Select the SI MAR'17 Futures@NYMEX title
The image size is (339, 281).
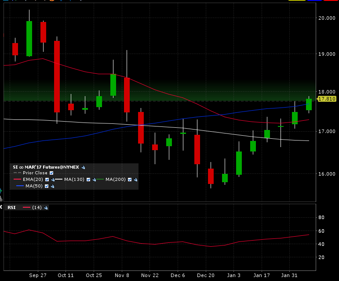tap(46, 167)
